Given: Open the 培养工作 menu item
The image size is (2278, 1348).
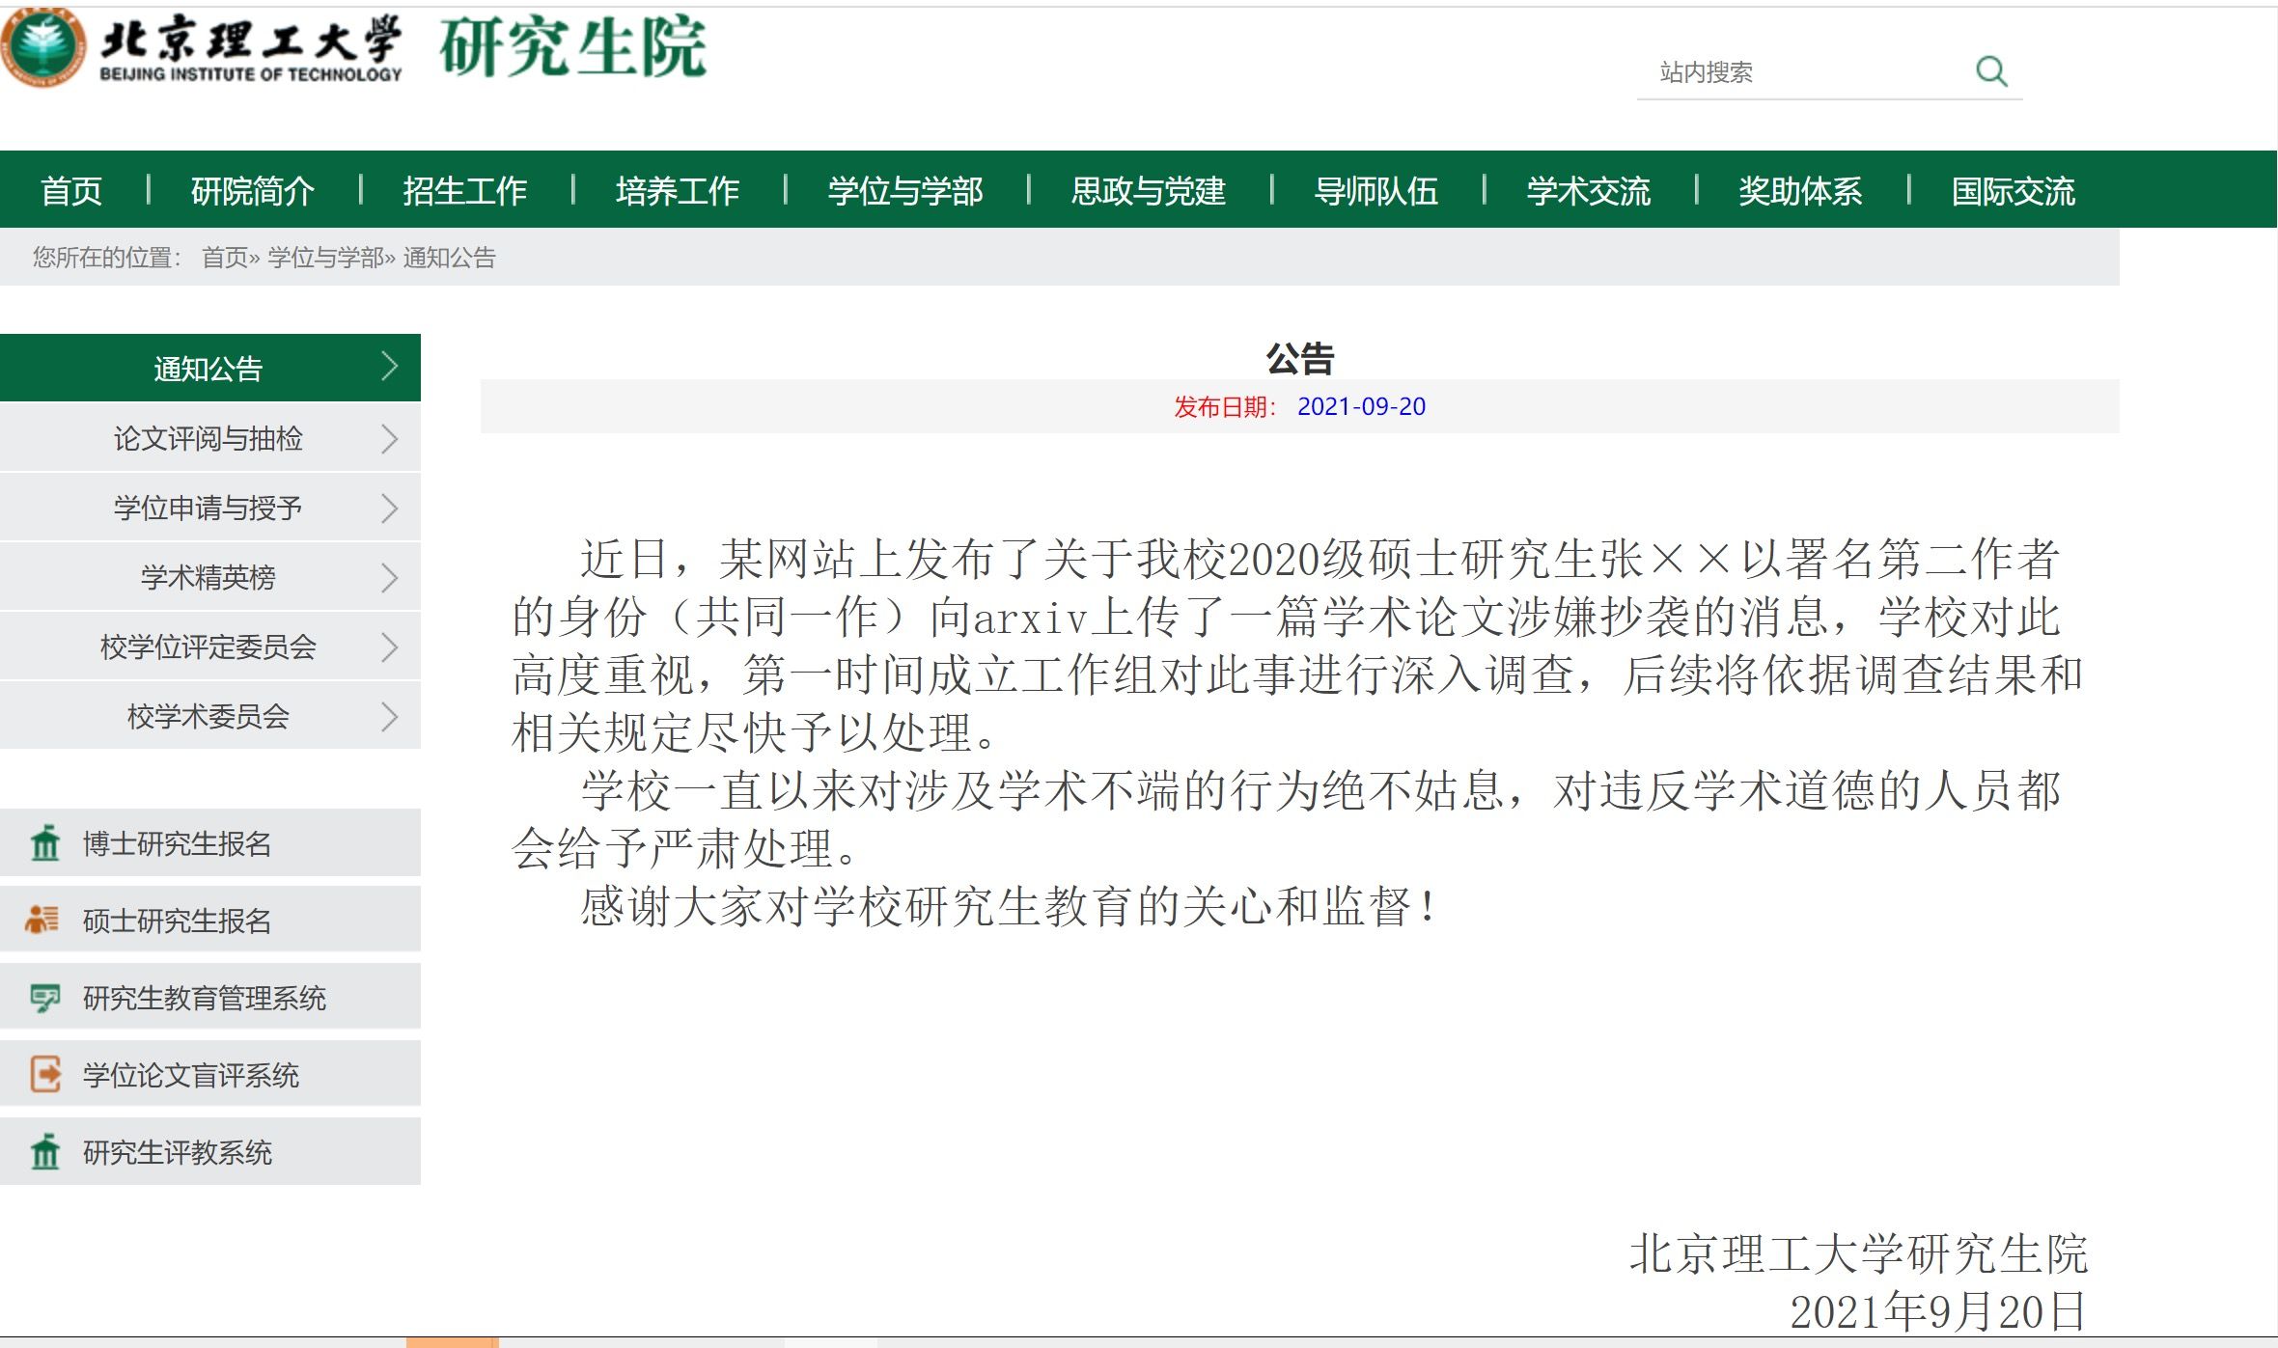Looking at the screenshot, I should pos(678,190).
